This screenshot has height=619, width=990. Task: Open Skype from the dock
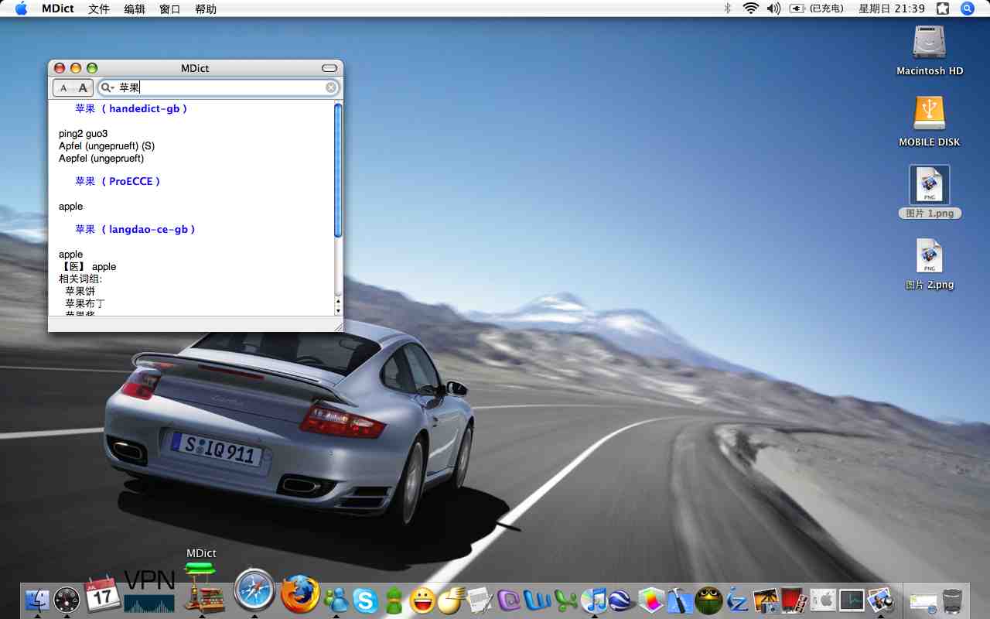coord(365,600)
